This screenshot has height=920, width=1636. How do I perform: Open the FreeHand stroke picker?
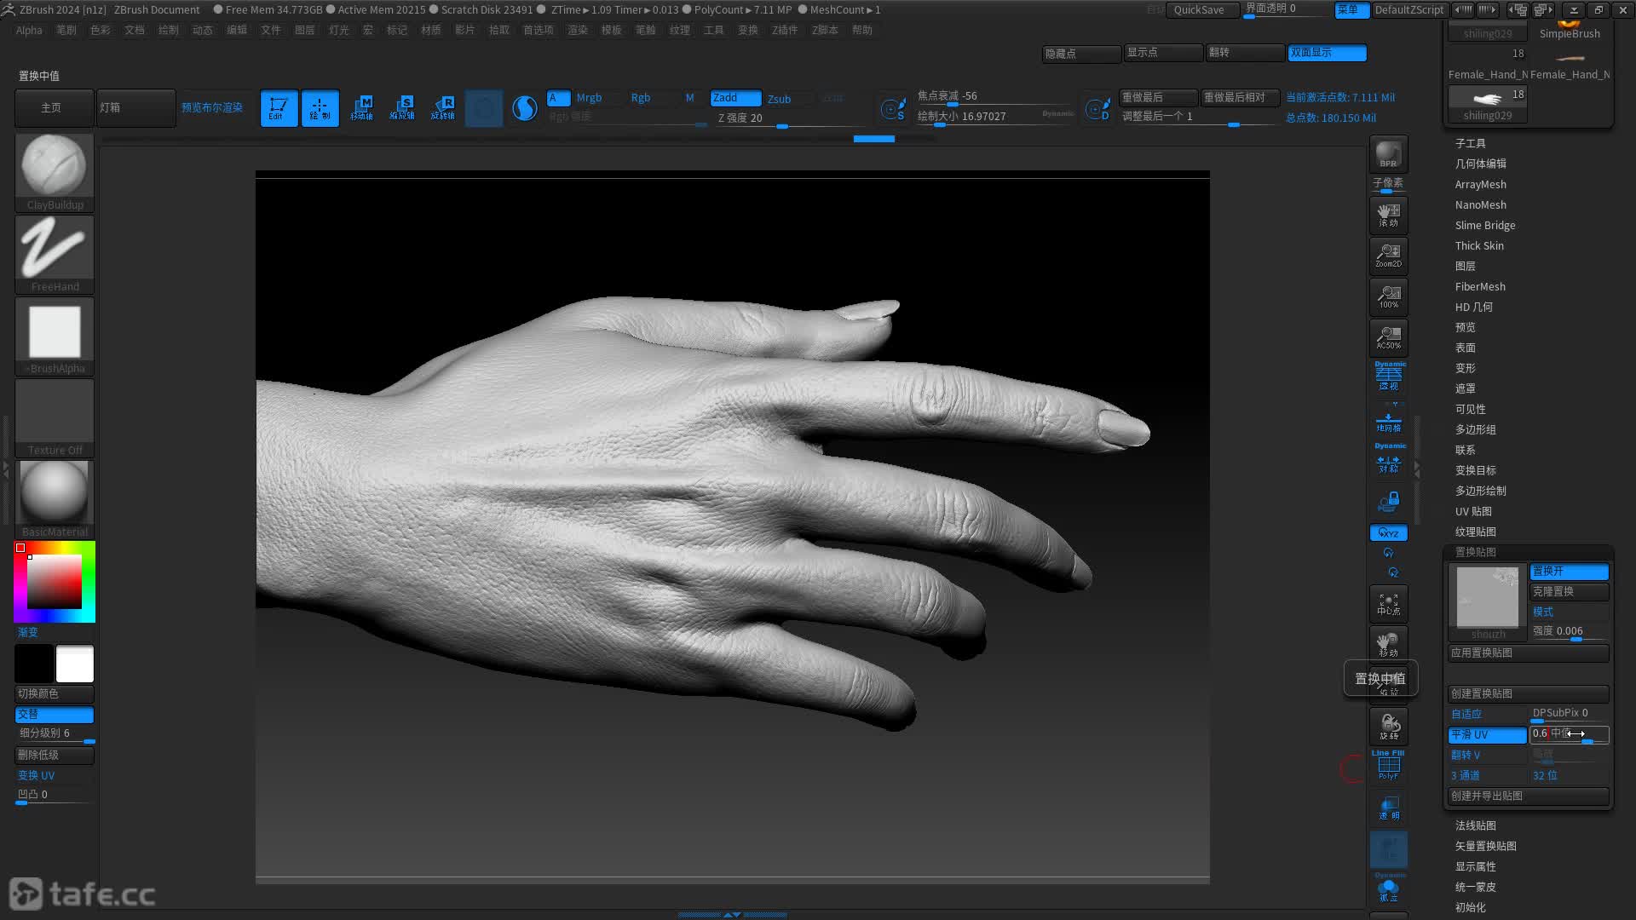pyautogui.click(x=55, y=255)
